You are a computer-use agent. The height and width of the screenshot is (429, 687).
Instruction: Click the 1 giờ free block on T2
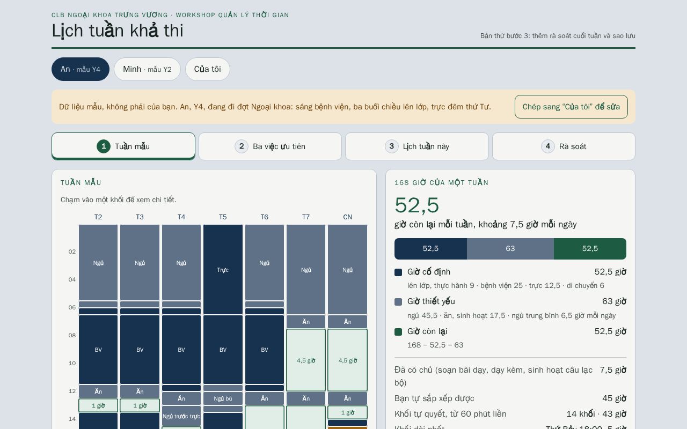(98, 405)
